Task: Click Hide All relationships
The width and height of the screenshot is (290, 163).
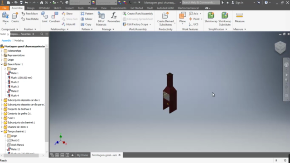Action: point(68,24)
